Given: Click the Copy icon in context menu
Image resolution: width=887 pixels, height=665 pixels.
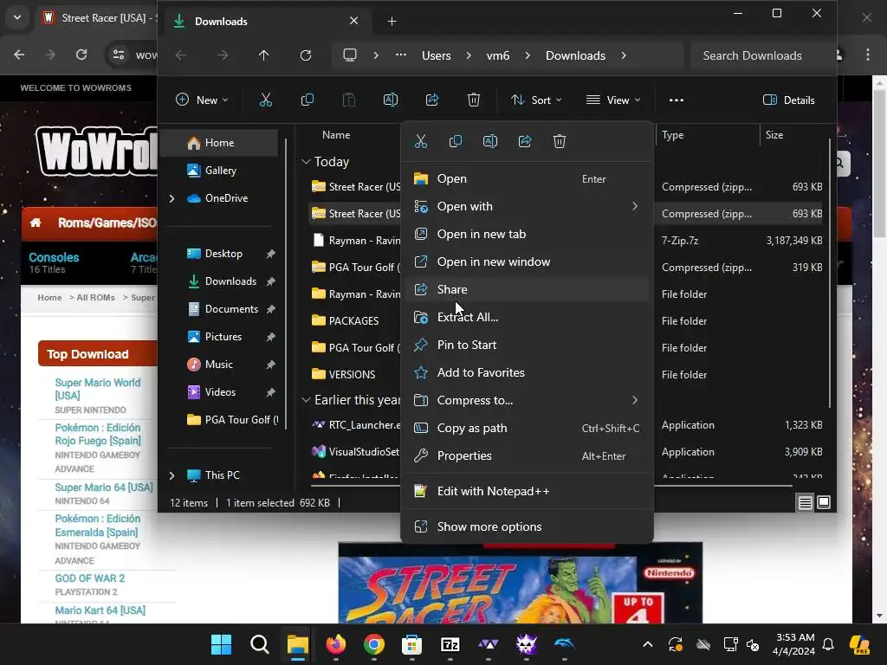Looking at the screenshot, I should click(456, 141).
